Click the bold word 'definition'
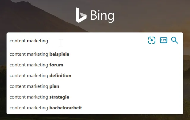 [x=60, y=76]
